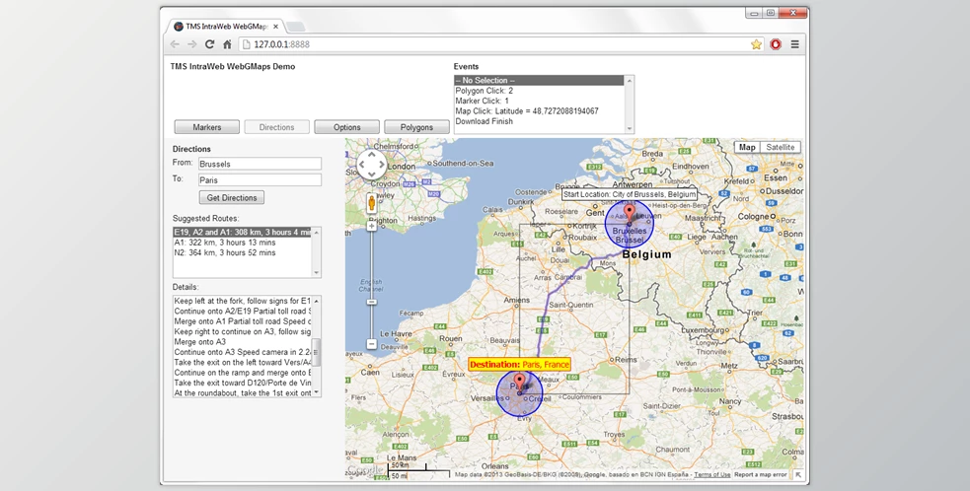The height and width of the screenshot is (491, 970).
Task: Click the Directions button
Action: pyautogui.click(x=276, y=127)
